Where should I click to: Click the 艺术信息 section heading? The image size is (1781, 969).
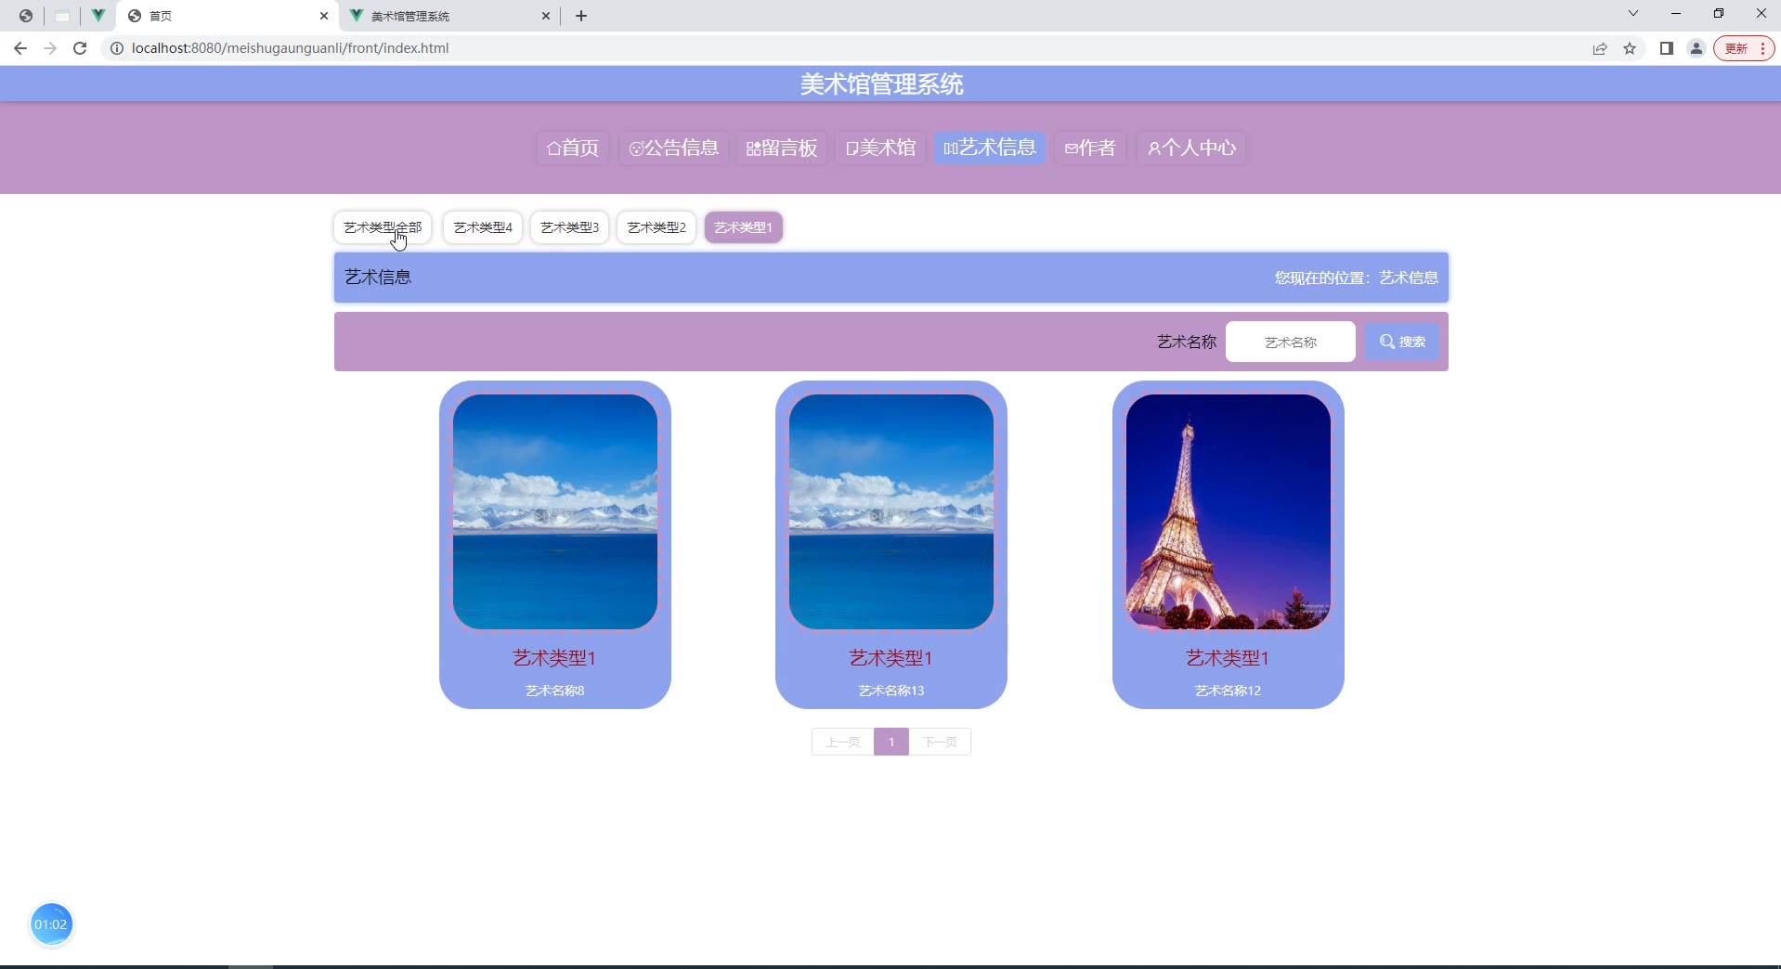[x=378, y=278]
